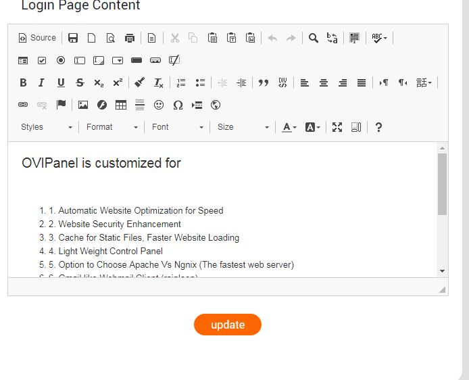Set text direction left to right
Image resolution: width=469 pixels, height=380 pixels.
(x=384, y=82)
